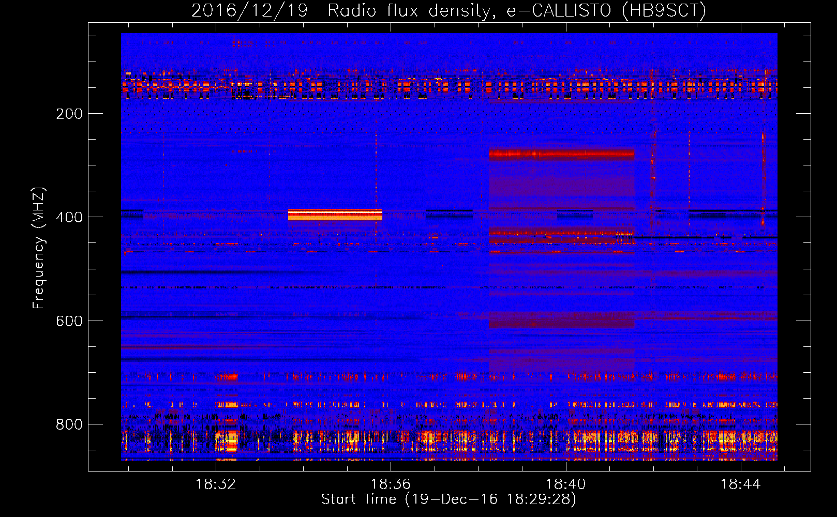This screenshot has width=837, height=517.
Task: Click the 18:44 time tick label
Action: (x=741, y=484)
